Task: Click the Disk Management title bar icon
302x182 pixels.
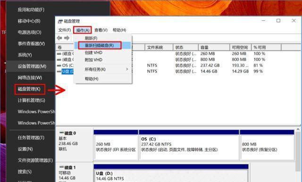Action: [x=60, y=21]
